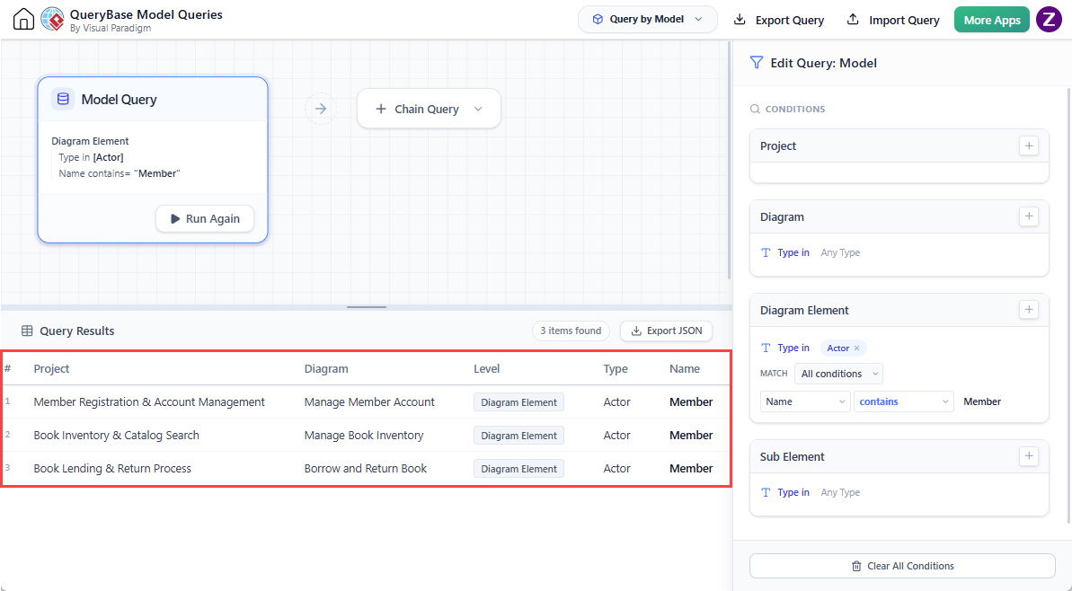Click the Query Results table icon
The image size is (1072, 591).
pos(27,331)
